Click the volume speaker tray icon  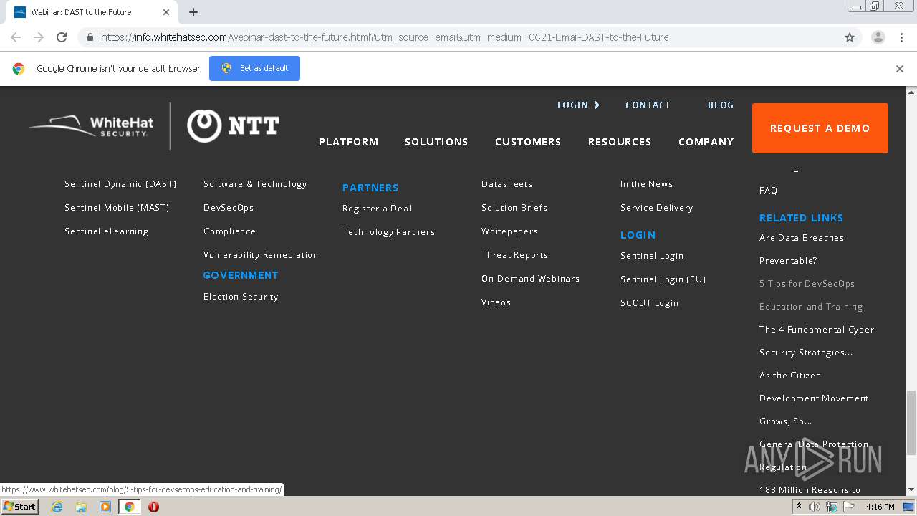tap(815, 507)
